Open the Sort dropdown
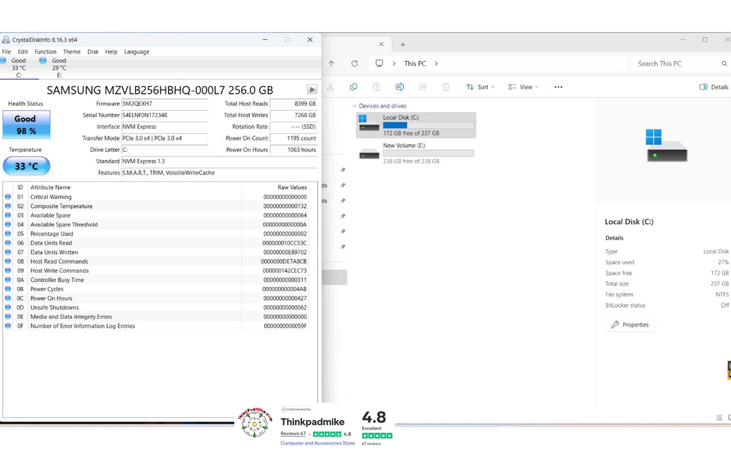The width and height of the screenshot is (731, 459). point(480,87)
